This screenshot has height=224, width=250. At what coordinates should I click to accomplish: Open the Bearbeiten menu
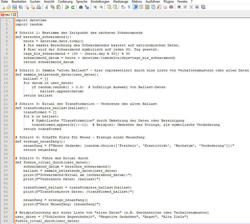click(19, 2)
